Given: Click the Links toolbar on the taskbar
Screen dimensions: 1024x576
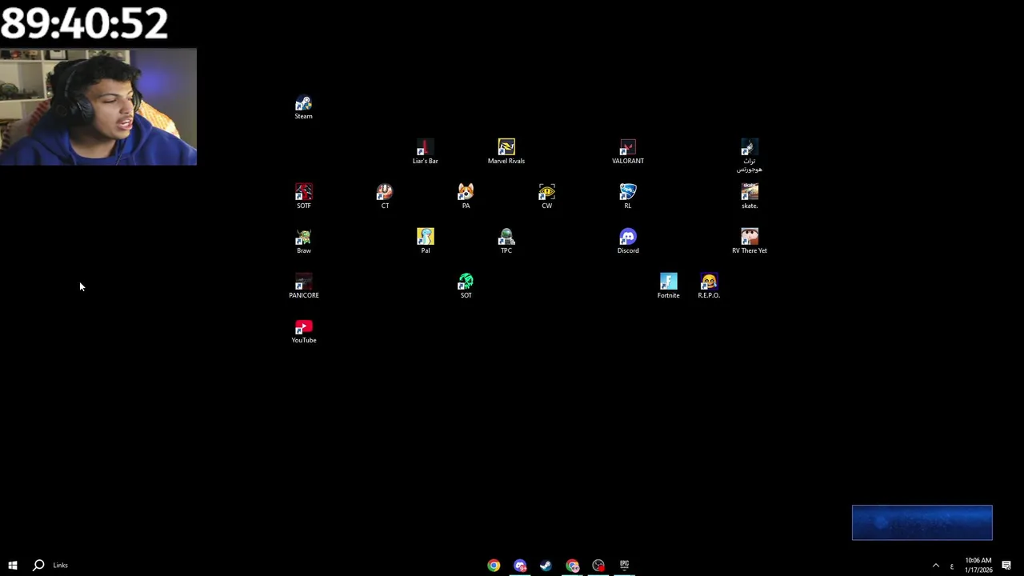Looking at the screenshot, I should coord(60,566).
